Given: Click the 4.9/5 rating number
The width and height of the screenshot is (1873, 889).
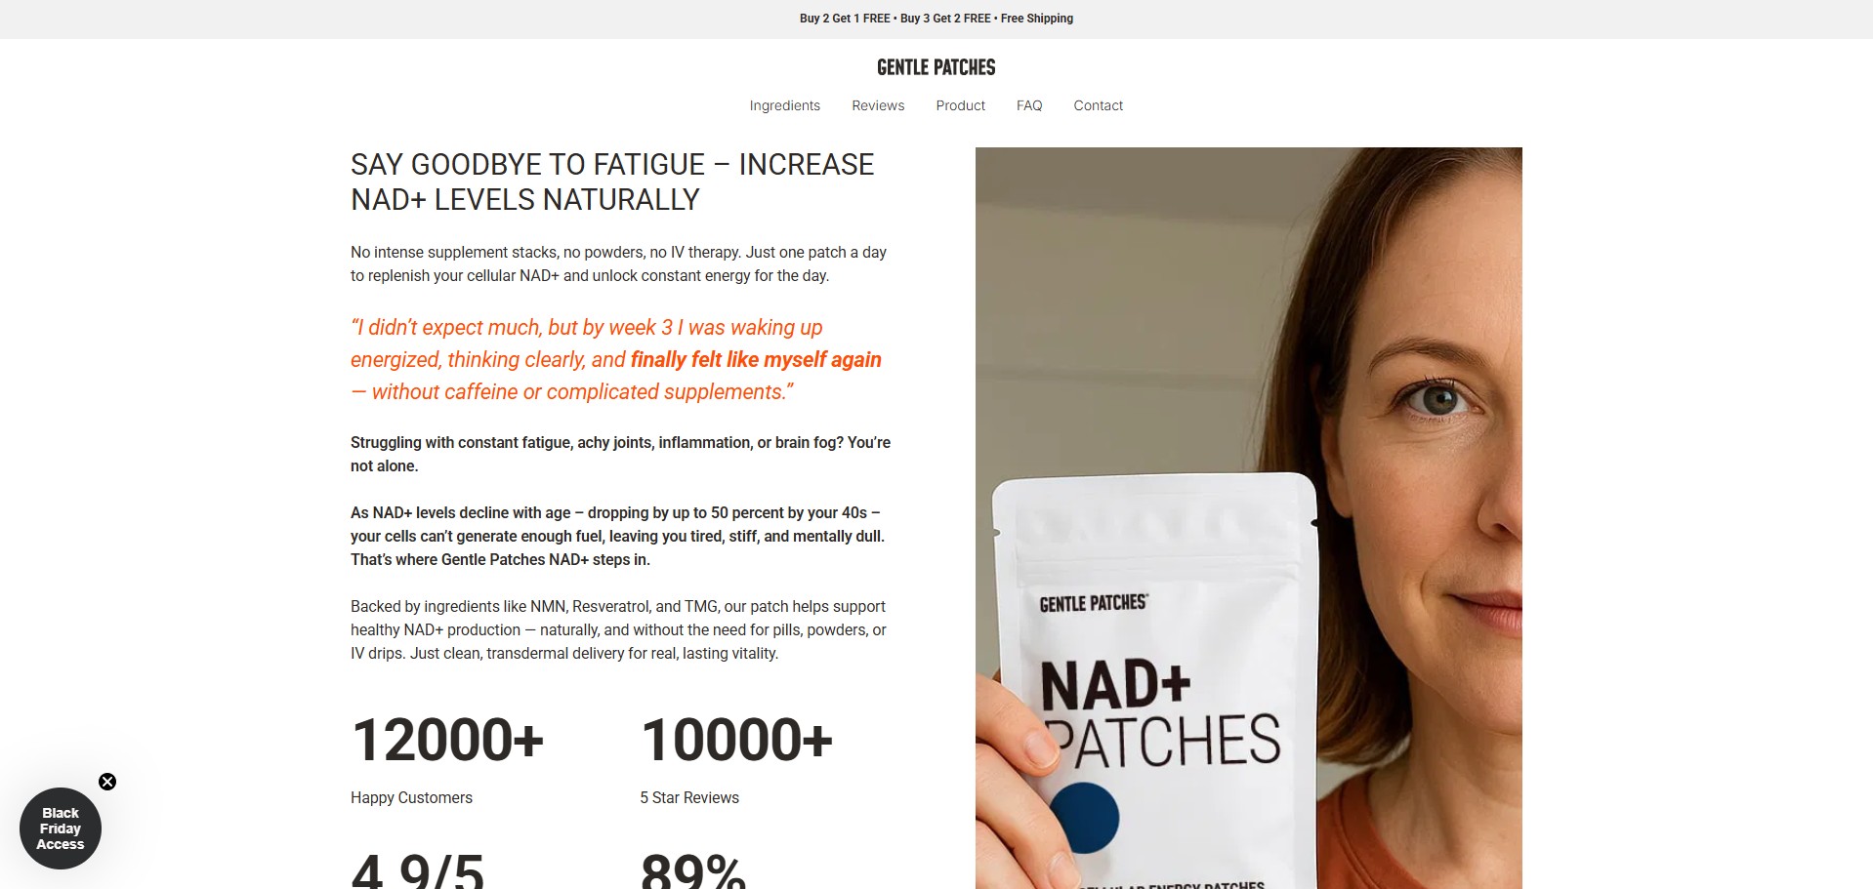Looking at the screenshot, I should (x=417, y=869).
